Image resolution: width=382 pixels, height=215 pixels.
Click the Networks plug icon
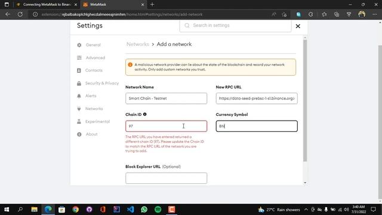79,109
